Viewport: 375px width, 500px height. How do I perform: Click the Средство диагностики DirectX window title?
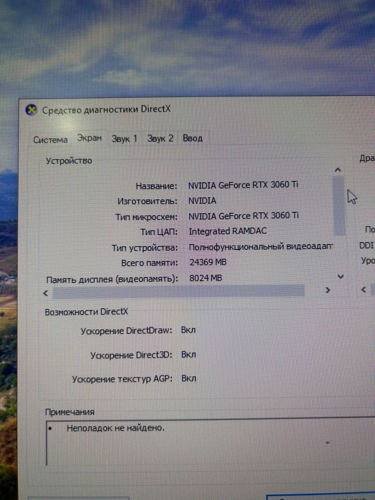107,110
